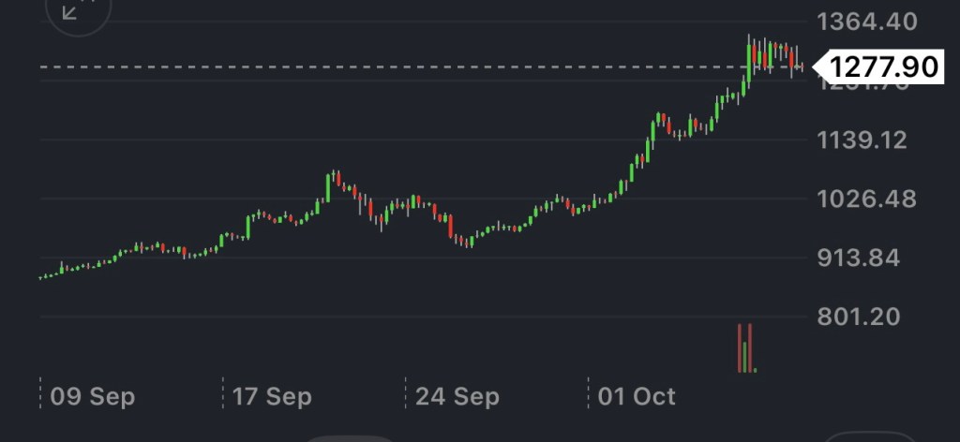Image resolution: width=960 pixels, height=442 pixels.
Task: Click the diagonal arrows chart resize icon
Action: click(70, 11)
